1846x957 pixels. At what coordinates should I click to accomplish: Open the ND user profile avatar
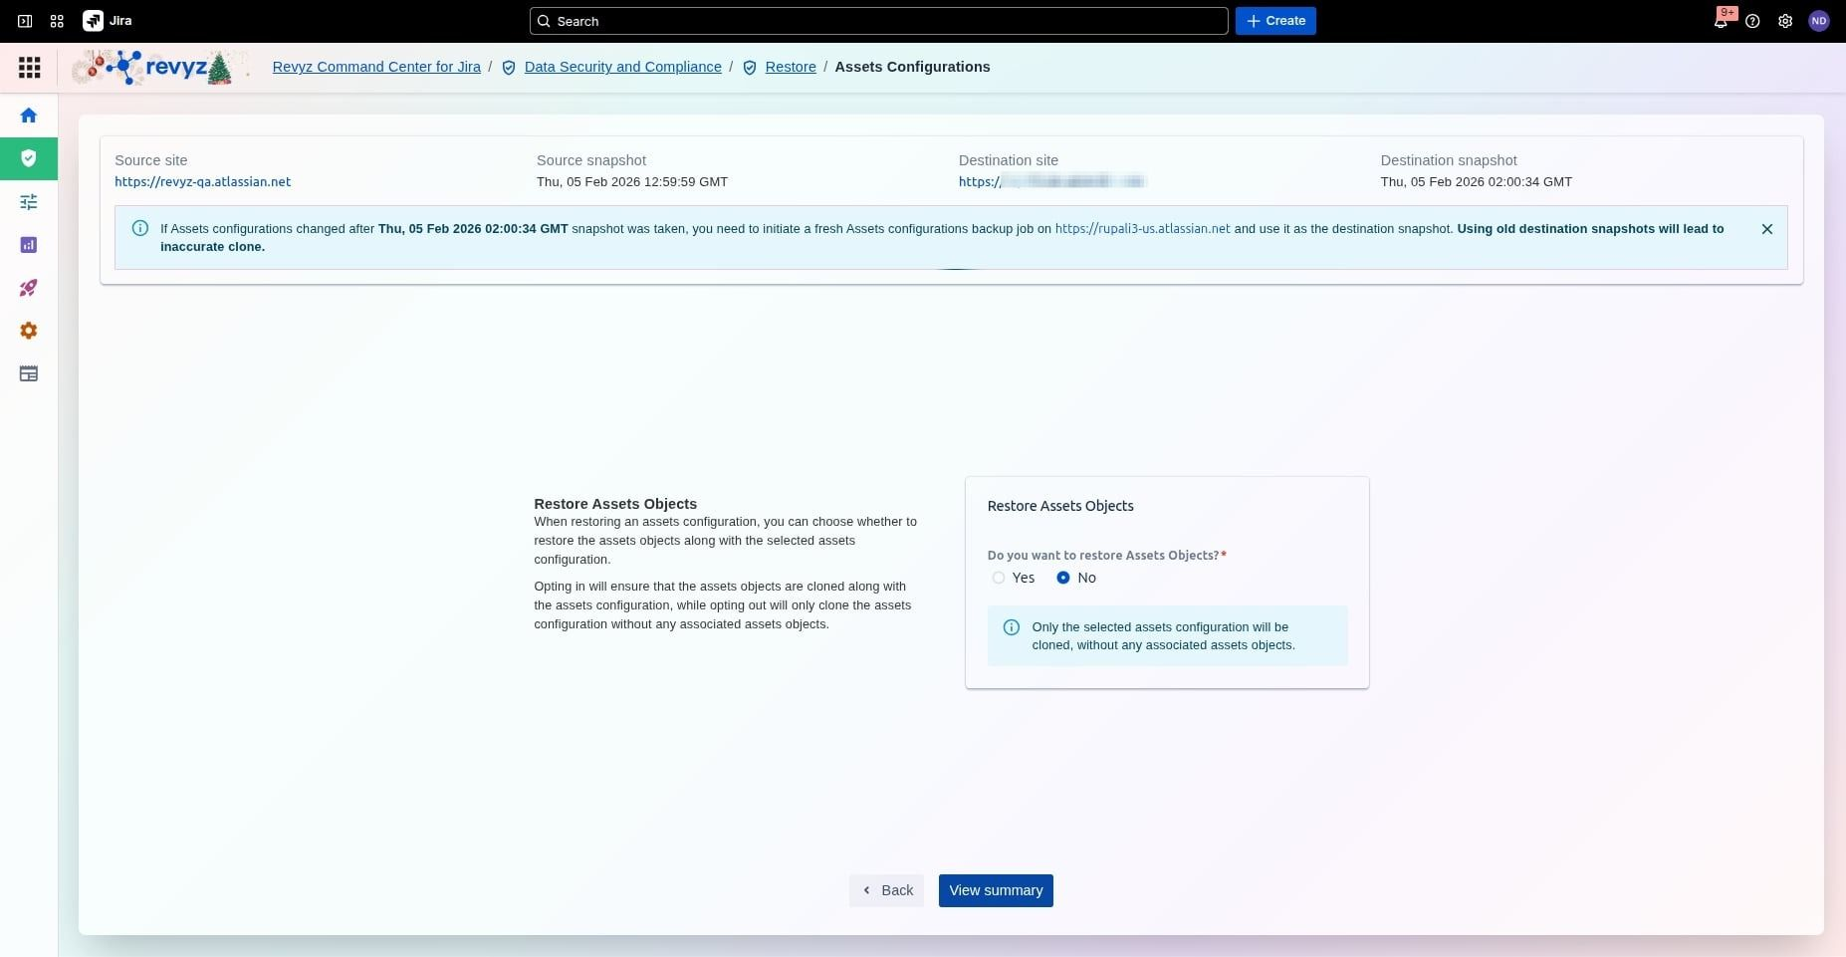tap(1818, 21)
